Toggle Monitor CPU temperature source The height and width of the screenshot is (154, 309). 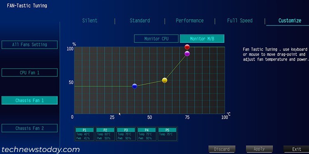coord(156,39)
